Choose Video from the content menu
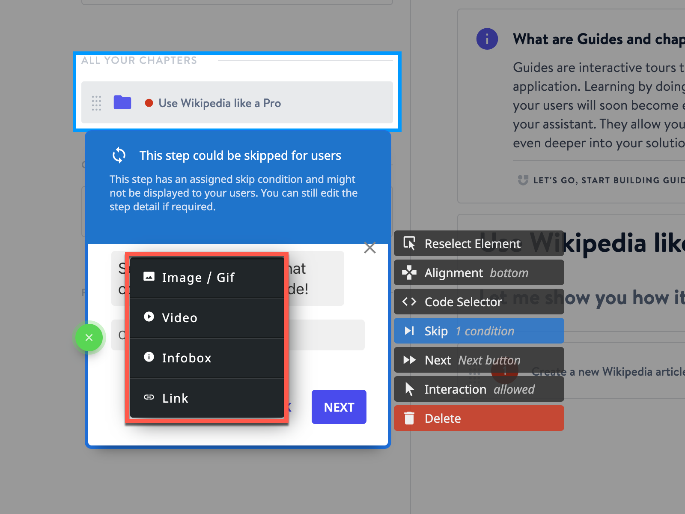The width and height of the screenshot is (685, 514). [207, 318]
